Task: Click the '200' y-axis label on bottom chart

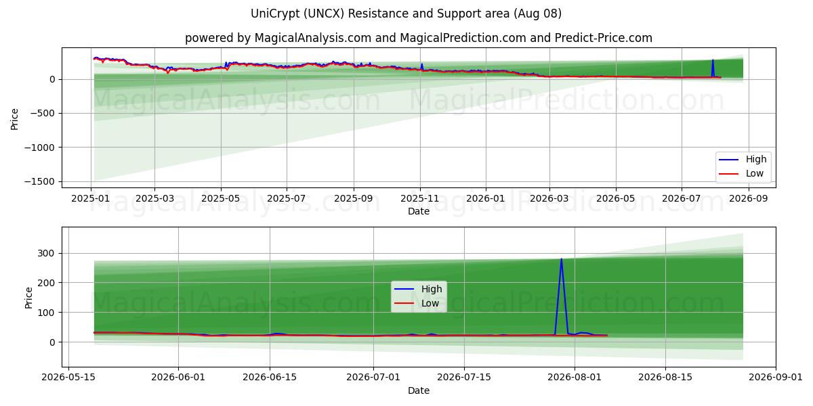Action: pos(48,283)
